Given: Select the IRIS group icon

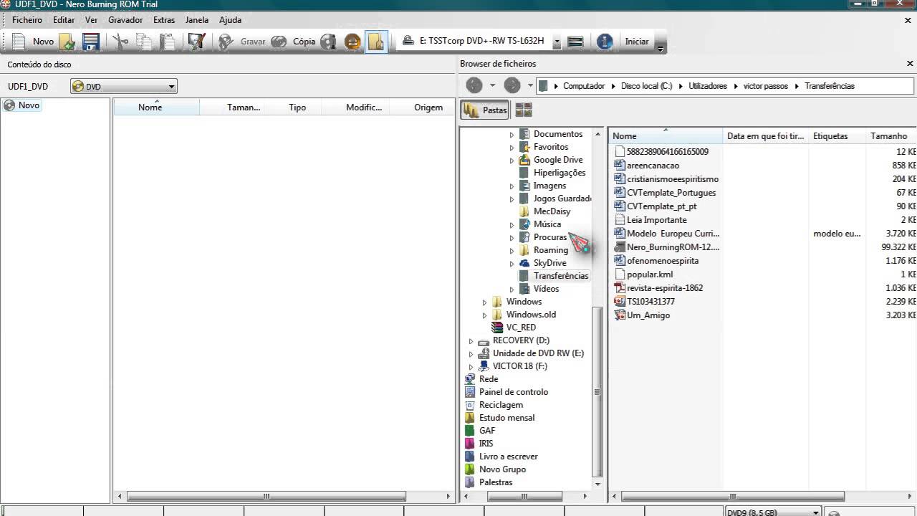Looking at the screenshot, I should [470, 444].
